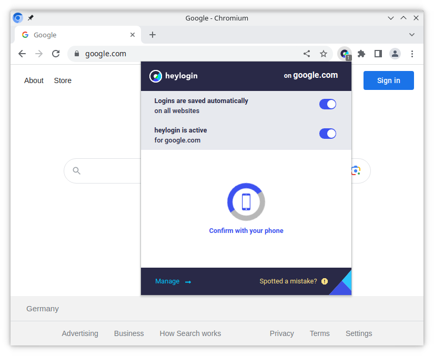
Task: Open Business footer link
Action: (x=129, y=333)
